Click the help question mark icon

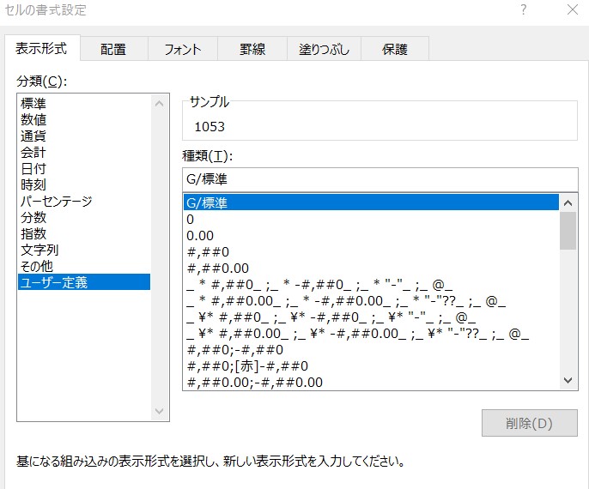click(524, 9)
